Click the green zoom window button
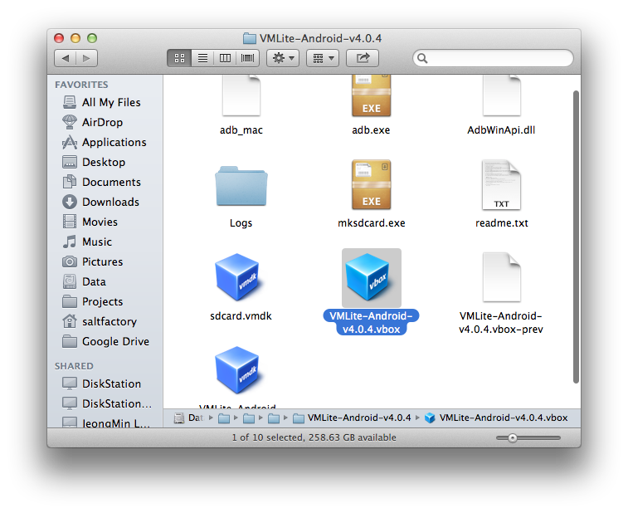The image size is (628, 513). coord(92,38)
